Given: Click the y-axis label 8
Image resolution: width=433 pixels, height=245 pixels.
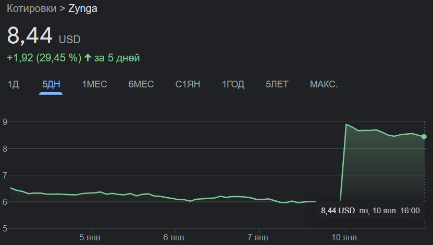Looking at the screenshot, I should pos(5,149).
